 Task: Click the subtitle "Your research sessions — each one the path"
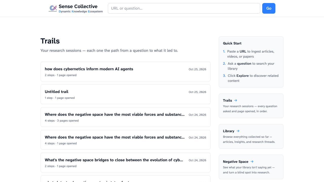[x=109, y=51]
